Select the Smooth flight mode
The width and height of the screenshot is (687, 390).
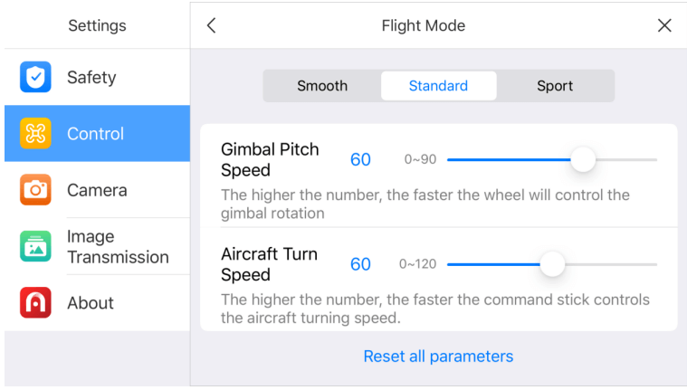(x=322, y=86)
